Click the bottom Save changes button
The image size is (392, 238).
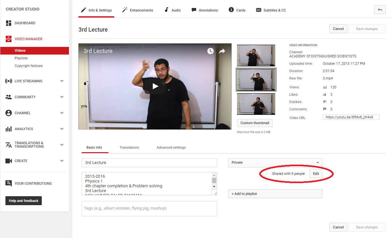point(367,227)
